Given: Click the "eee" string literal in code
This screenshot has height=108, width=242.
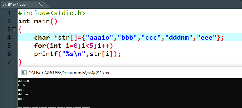Looking at the screenshot, I should (207, 37).
